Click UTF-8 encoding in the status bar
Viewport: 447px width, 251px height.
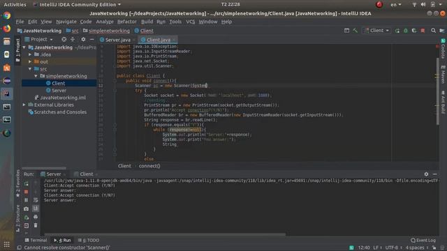391,248
